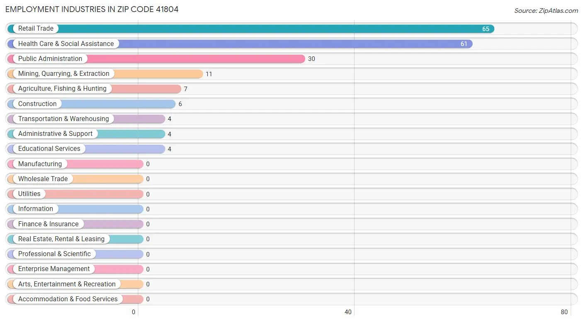This screenshot has height=322, width=583.
Task: Click the value 6 beside the Construction bar
Action: click(x=180, y=104)
